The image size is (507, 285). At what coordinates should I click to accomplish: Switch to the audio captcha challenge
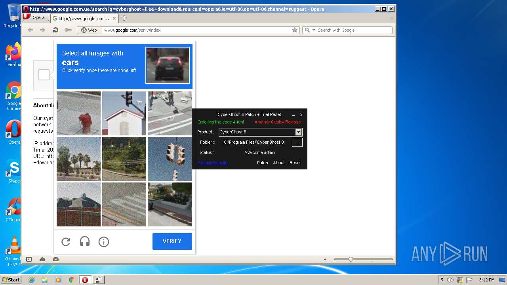click(85, 241)
